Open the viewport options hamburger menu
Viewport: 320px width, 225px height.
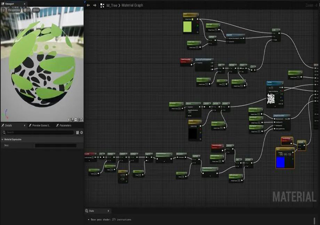[x=3, y=9]
